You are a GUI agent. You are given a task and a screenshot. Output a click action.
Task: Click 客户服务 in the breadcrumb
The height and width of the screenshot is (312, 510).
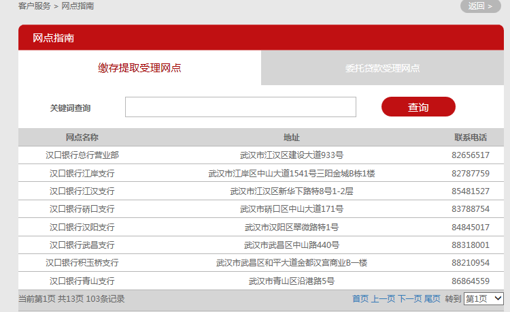click(35, 6)
